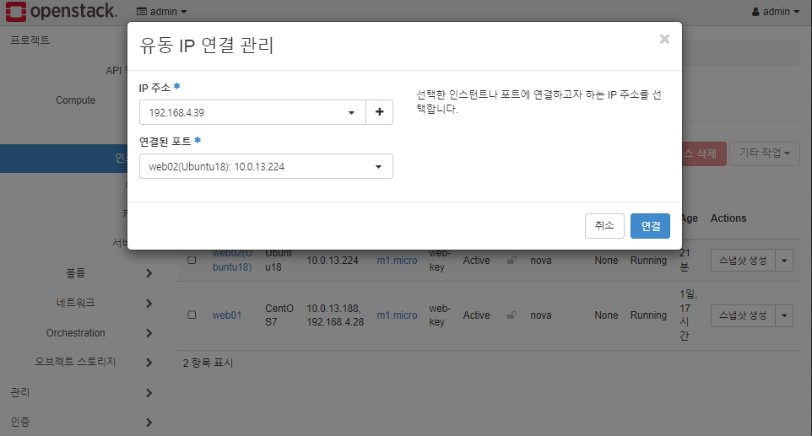Click the 10.0.13.188, 192.168.4.28 IP cell

click(x=335, y=315)
